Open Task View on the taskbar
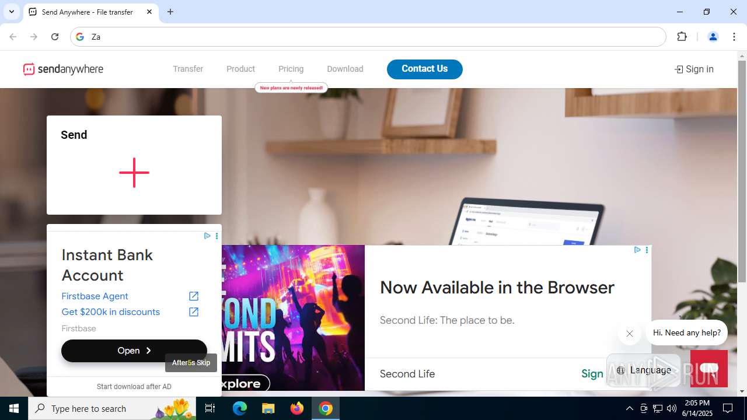This screenshot has width=747, height=420. 210,408
